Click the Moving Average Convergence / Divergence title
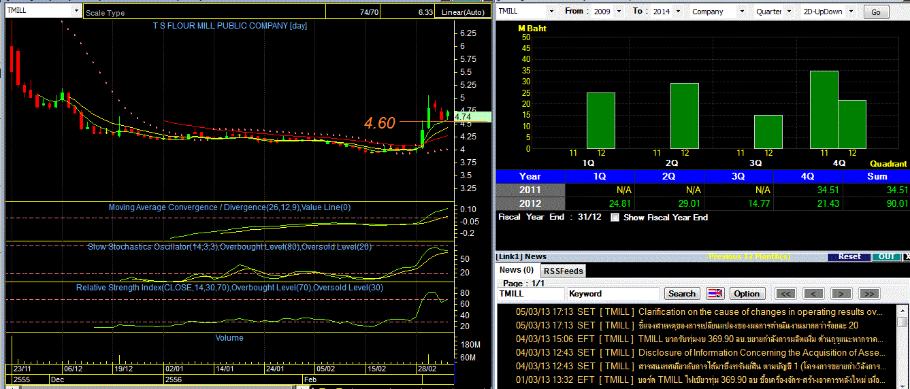This screenshot has width=910, height=389. click(229, 207)
